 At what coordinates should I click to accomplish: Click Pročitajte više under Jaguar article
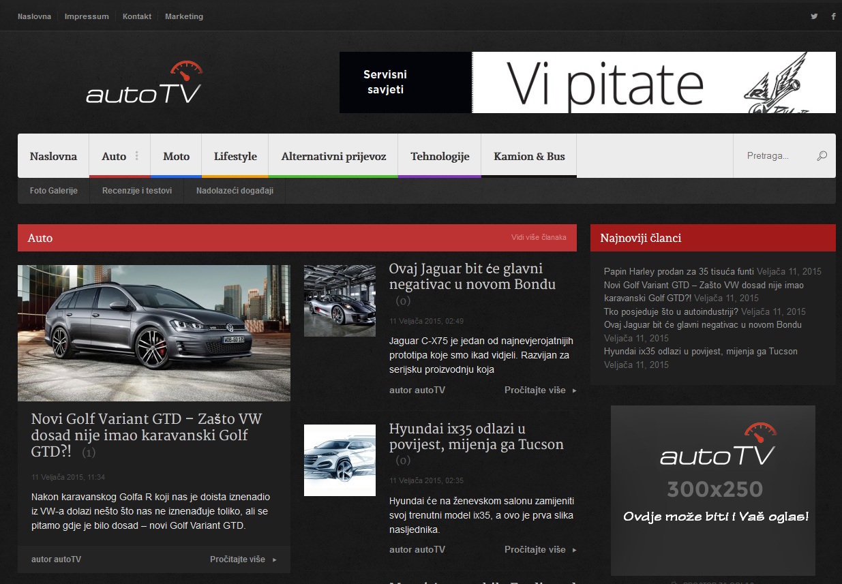535,390
